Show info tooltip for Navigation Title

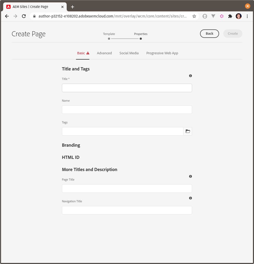(x=190, y=198)
